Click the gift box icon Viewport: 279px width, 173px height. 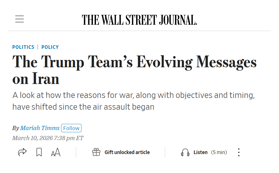pos(96,152)
